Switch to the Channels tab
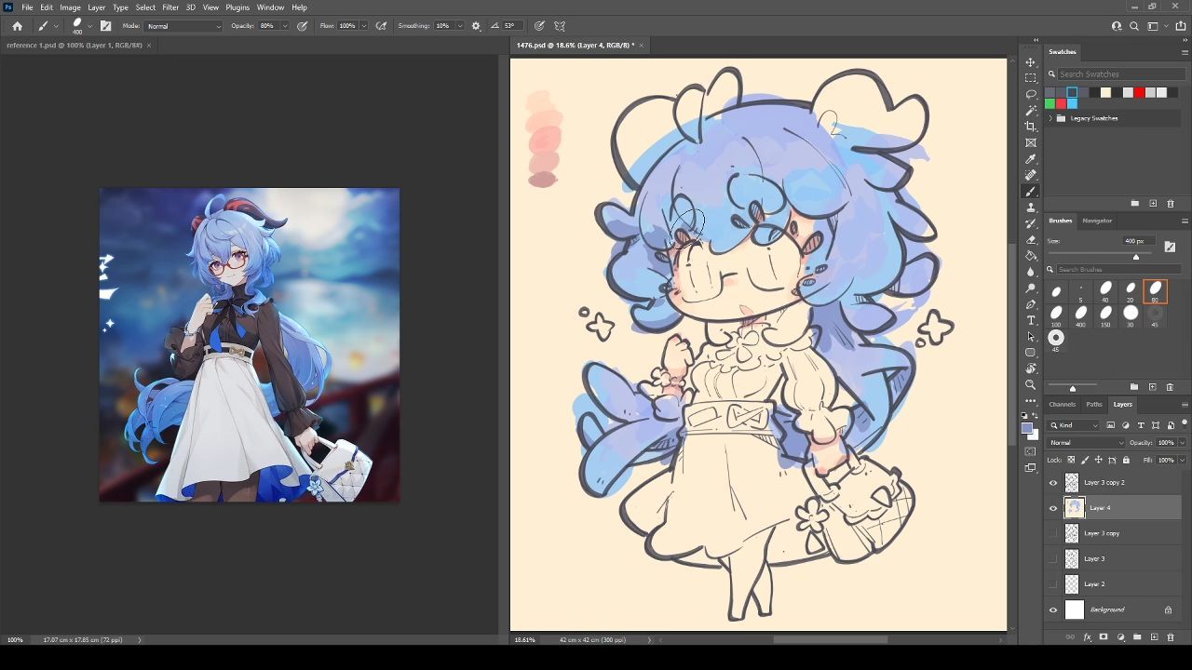 coord(1062,404)
